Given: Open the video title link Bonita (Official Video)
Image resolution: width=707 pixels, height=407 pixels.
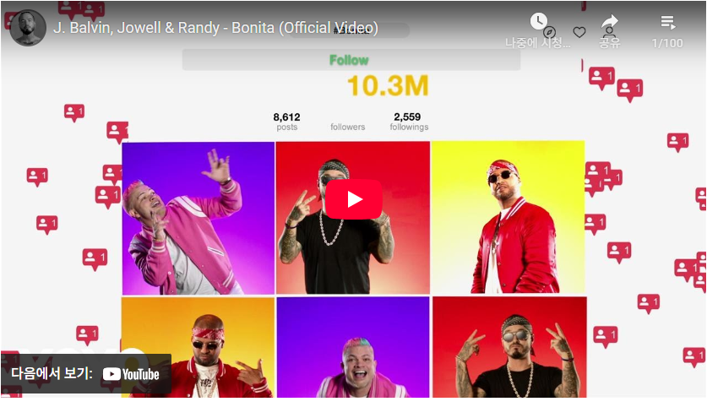Looking at the screenshot, I should click(215, 28).
